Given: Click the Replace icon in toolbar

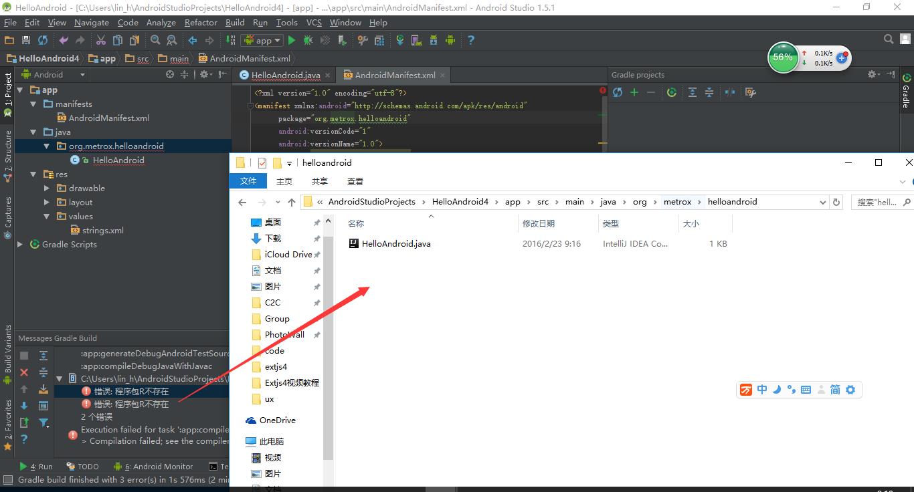Looking at the screenshot, I should [172, 40].
